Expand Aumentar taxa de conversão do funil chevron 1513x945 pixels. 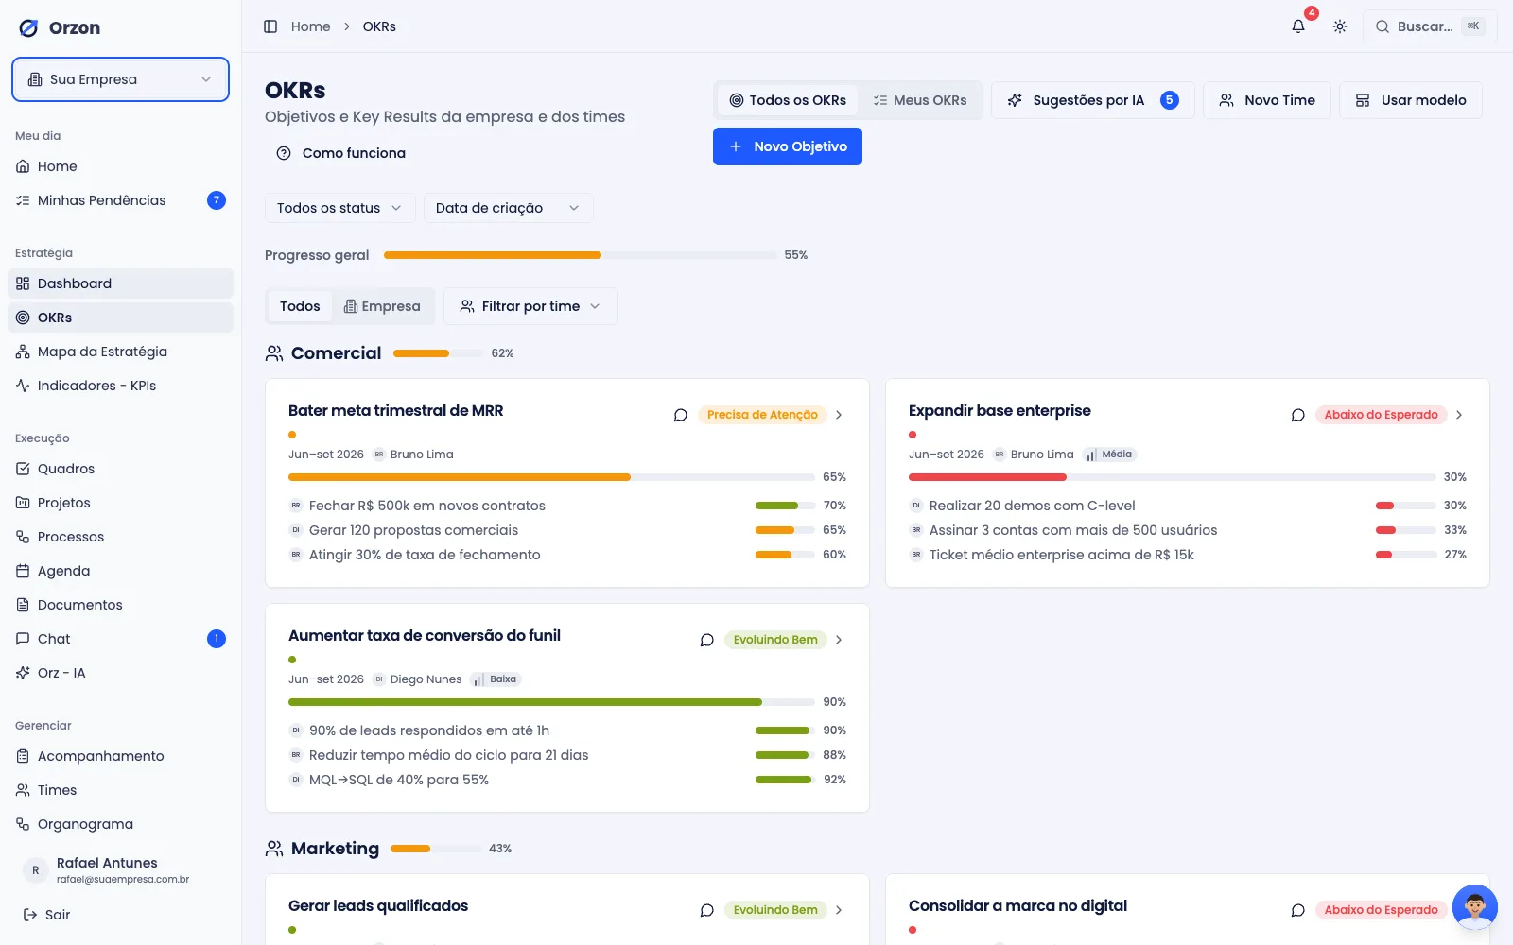point(839,640)
